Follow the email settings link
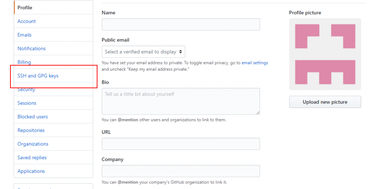Viewport: 382px width, 189px height. click(x=255, y=63)
